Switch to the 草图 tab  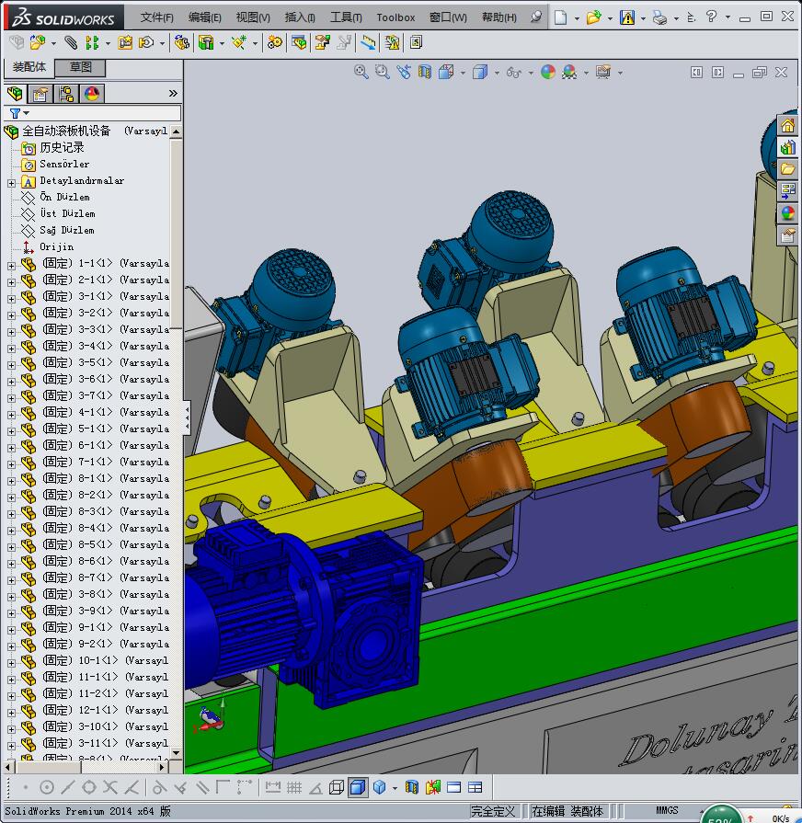(81, 67)
